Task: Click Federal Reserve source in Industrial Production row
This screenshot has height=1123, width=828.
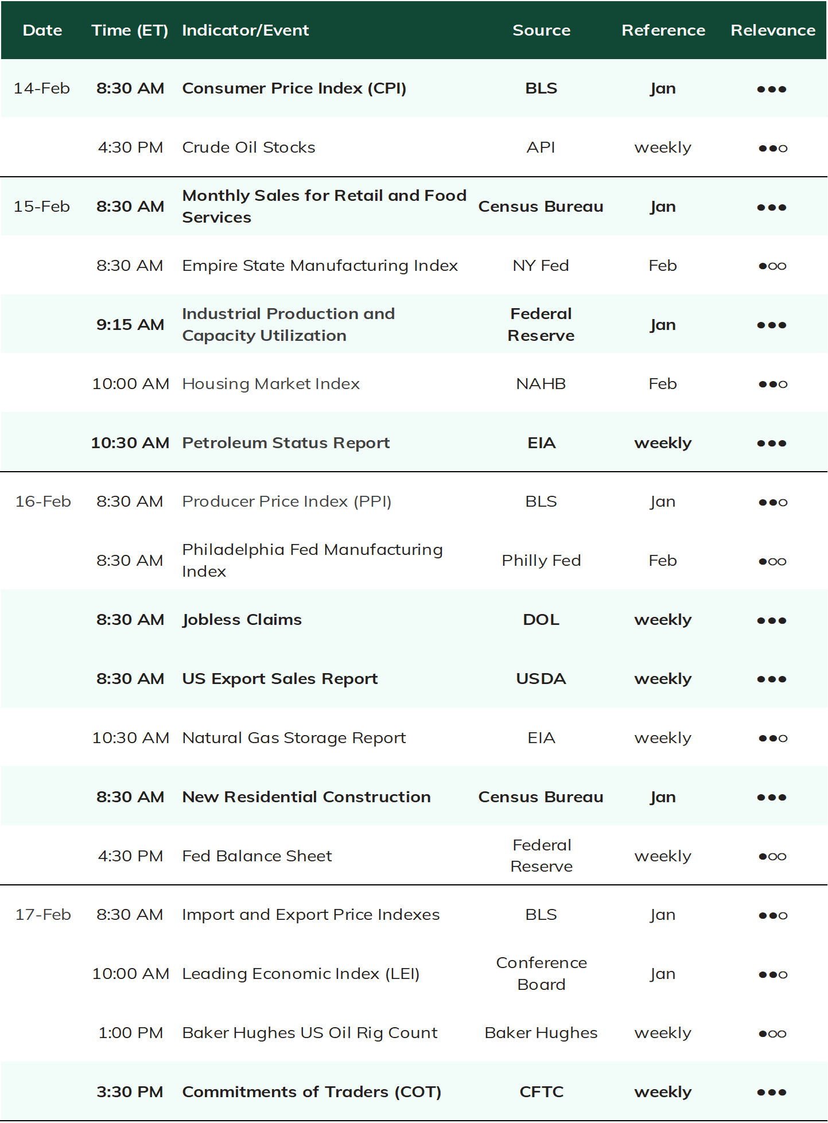Action: [541, 325]
